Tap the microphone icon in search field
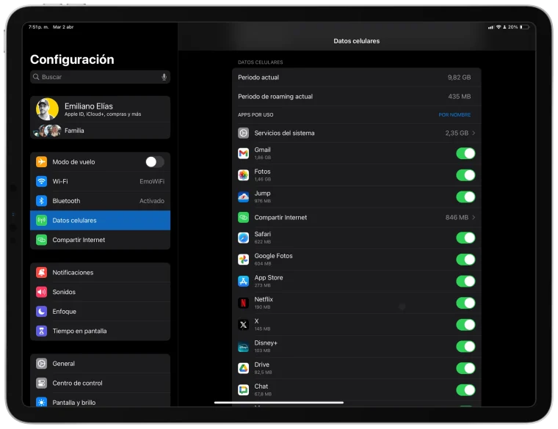 point(164,77)
